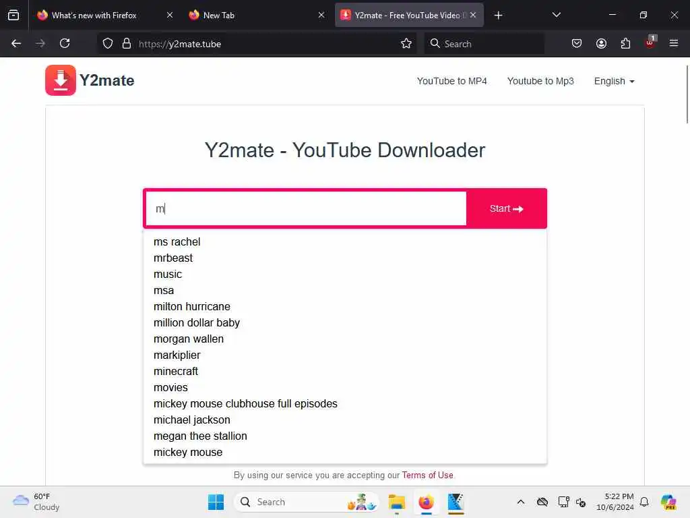This screenshot has width=690, height=518.
Task: Click the Firefox toolbar Search box
Action: 484,44
